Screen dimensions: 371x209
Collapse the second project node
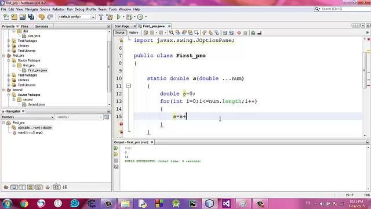pyautogui.click(x=3, y=90)
